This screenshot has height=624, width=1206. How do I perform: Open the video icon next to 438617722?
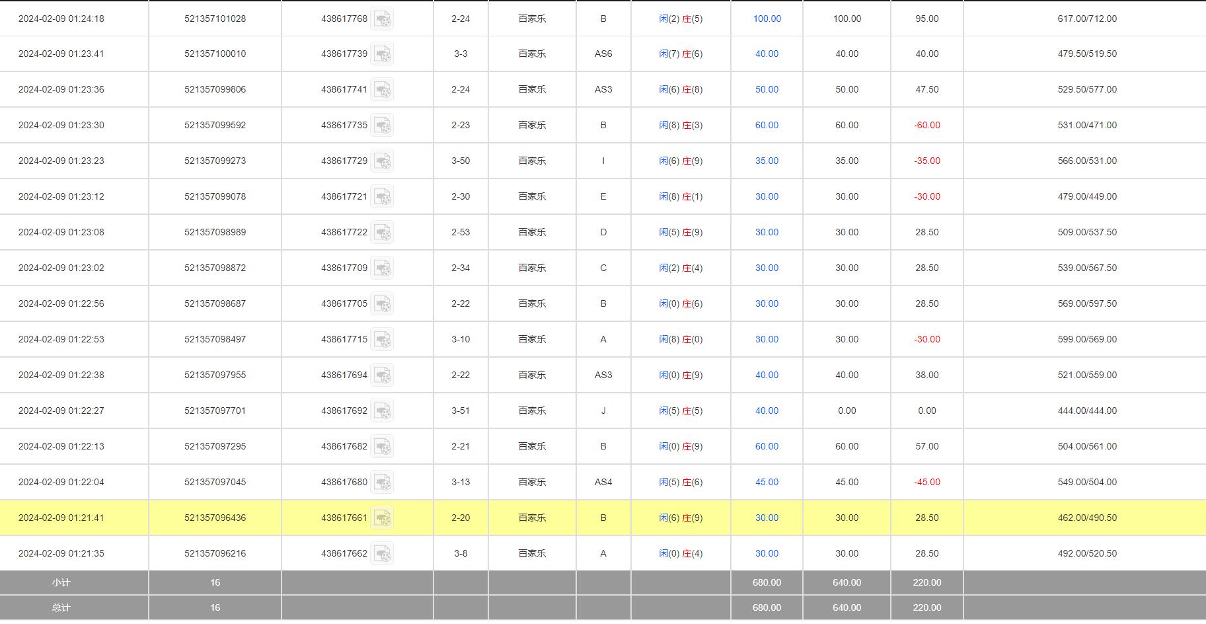[x=382, y=233]
